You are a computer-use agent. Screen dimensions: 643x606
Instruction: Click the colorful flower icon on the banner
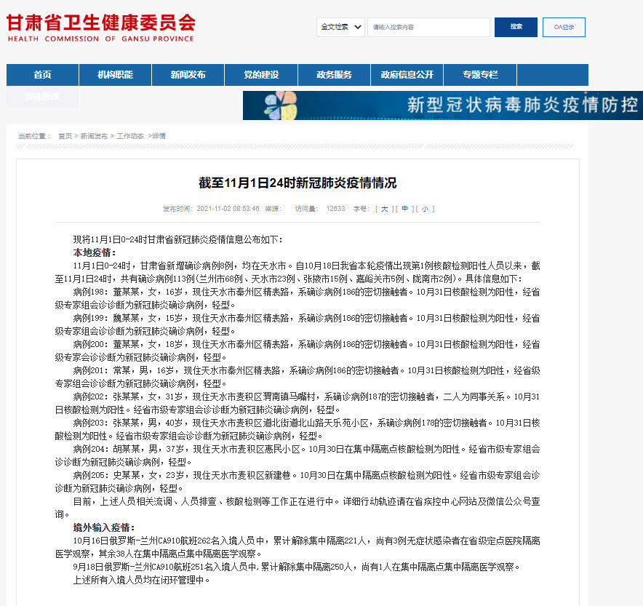[281, 105]
